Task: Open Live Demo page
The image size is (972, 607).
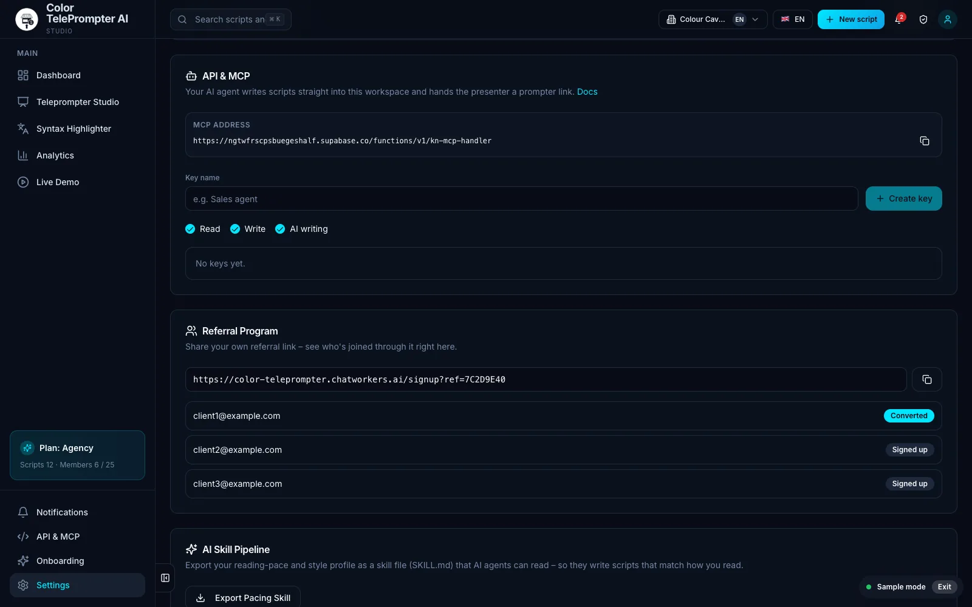Action: (x=77, y=182)
